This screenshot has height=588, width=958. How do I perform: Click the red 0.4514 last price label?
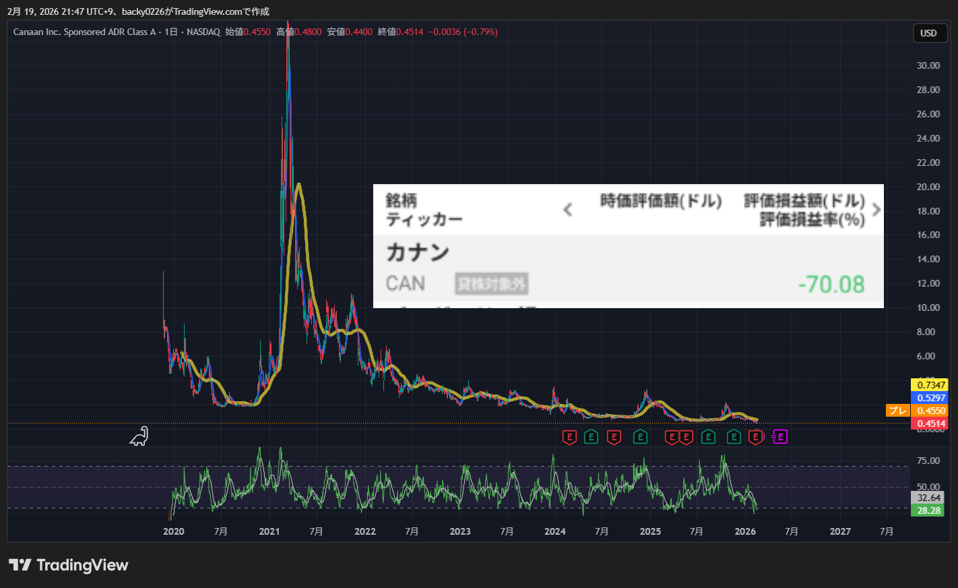(x=929, y=423)
